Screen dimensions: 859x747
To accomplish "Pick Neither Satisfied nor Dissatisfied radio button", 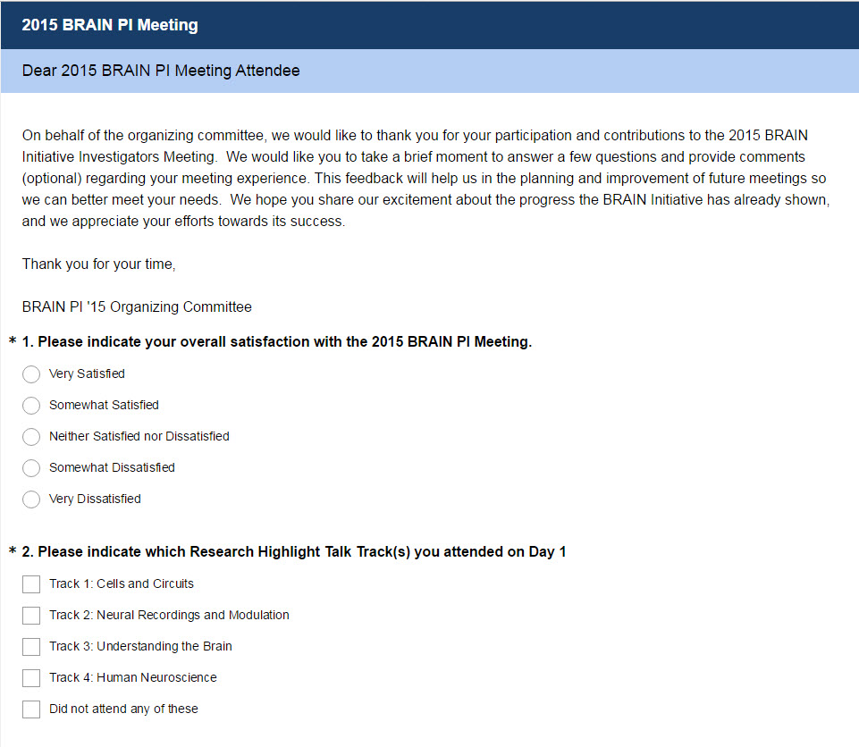I will click(x=31, y=437).
